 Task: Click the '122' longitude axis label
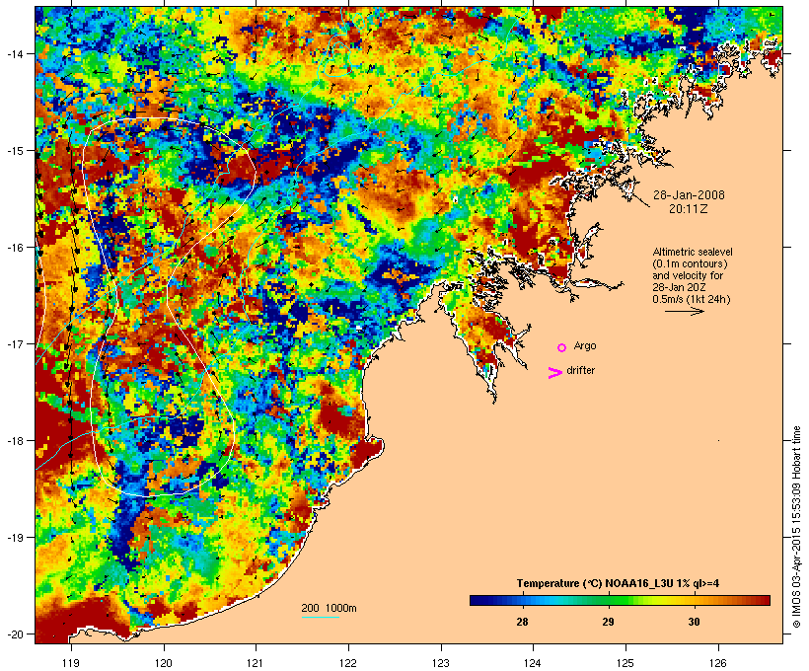point(348,663)
